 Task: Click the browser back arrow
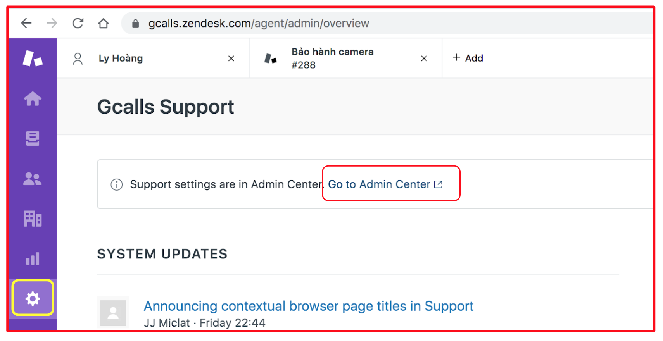26,23
